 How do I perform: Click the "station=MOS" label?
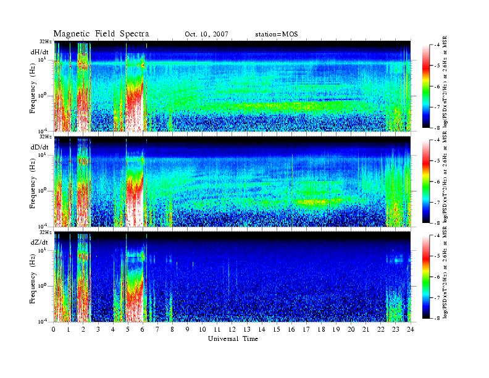pos(277,35)
